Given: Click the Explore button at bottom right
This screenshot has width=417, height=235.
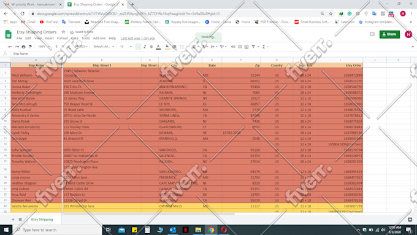Looking at the screenshot, I should click(410, 220).
